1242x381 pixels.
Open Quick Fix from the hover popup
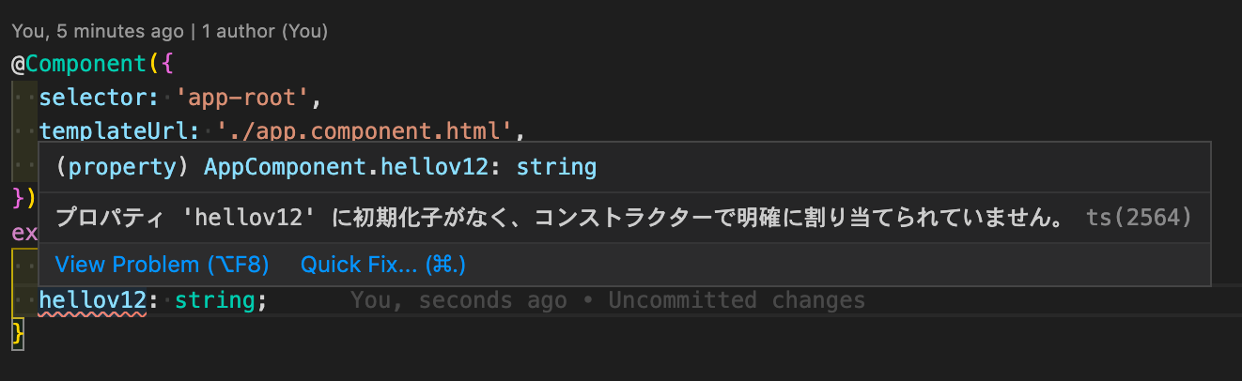coord(382,266)
